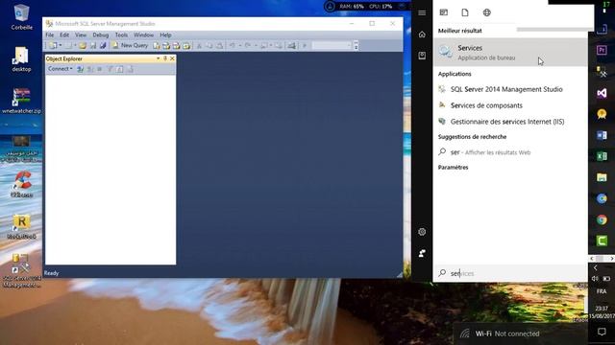The image size is (615, 345).
Task: Click the Save icon in SSMS toolbar
Action: pos(93,46)
